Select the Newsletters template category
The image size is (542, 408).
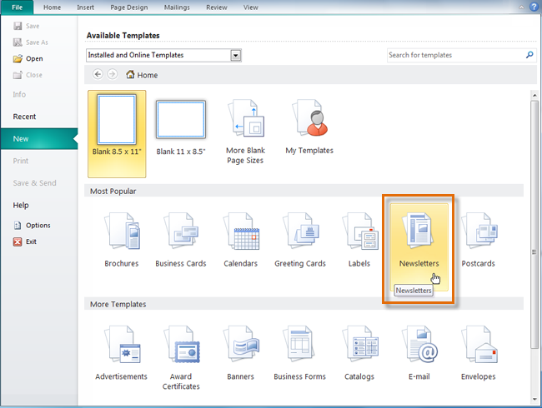pyautogui.click(x=417, y=240)
